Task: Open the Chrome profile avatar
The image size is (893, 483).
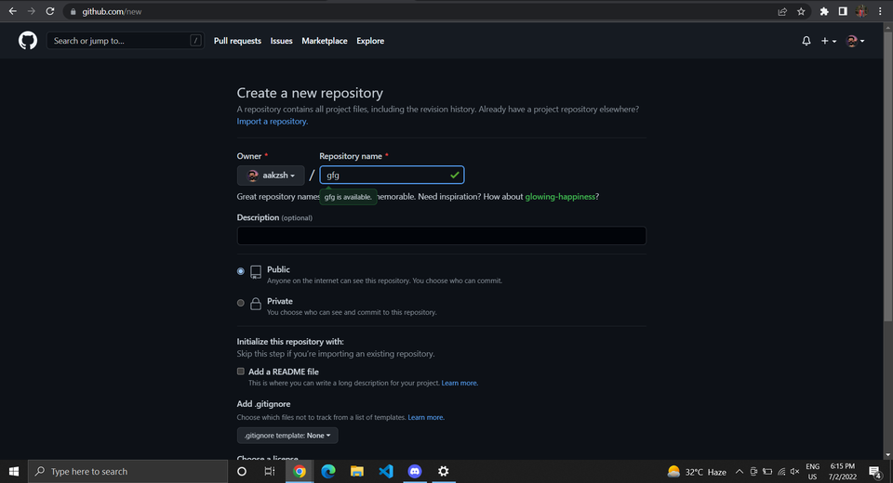Action: click(861, 11)
